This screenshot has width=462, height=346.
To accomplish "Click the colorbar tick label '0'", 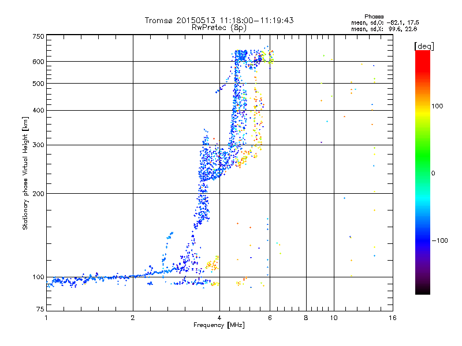I will click(x=433, y=173).
